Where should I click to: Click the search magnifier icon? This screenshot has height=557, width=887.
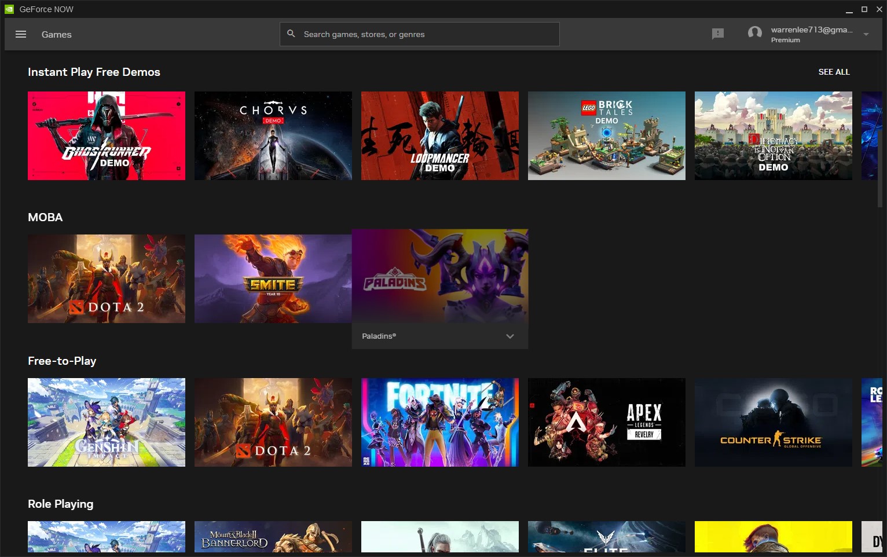291,34
